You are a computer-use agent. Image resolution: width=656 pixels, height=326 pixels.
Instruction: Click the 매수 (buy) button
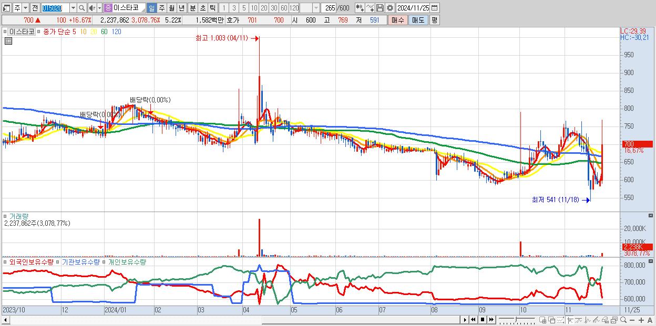tap(398, 20)
